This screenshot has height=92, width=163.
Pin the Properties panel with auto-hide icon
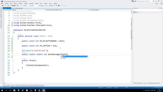point(160,8)
